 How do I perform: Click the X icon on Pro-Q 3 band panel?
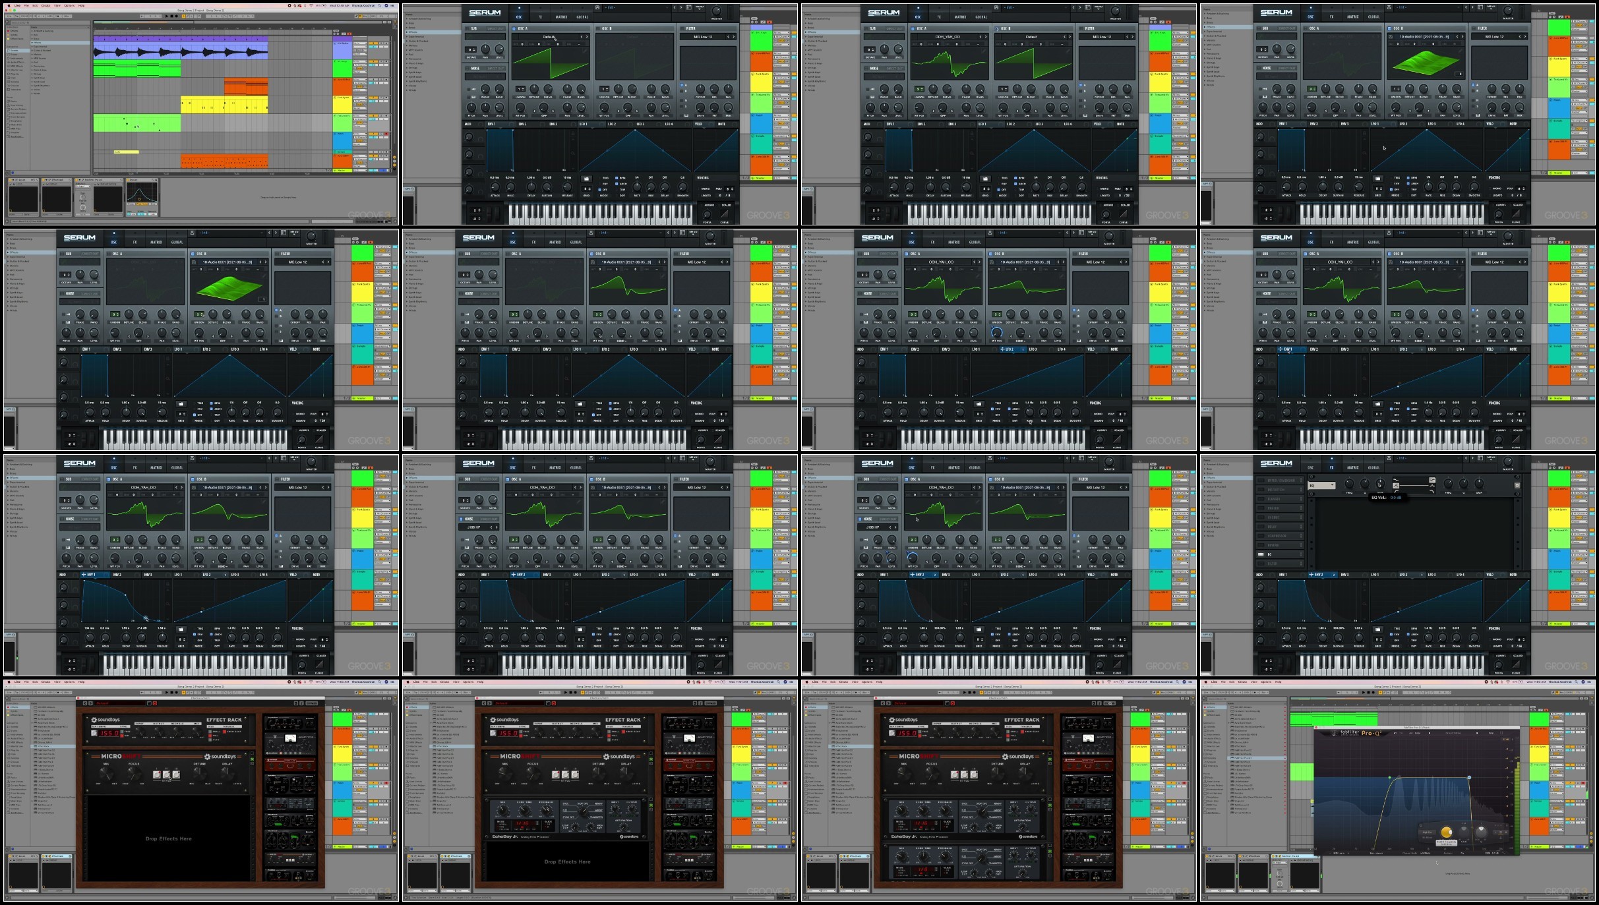pyautogui.click(x=1507, y=825)
